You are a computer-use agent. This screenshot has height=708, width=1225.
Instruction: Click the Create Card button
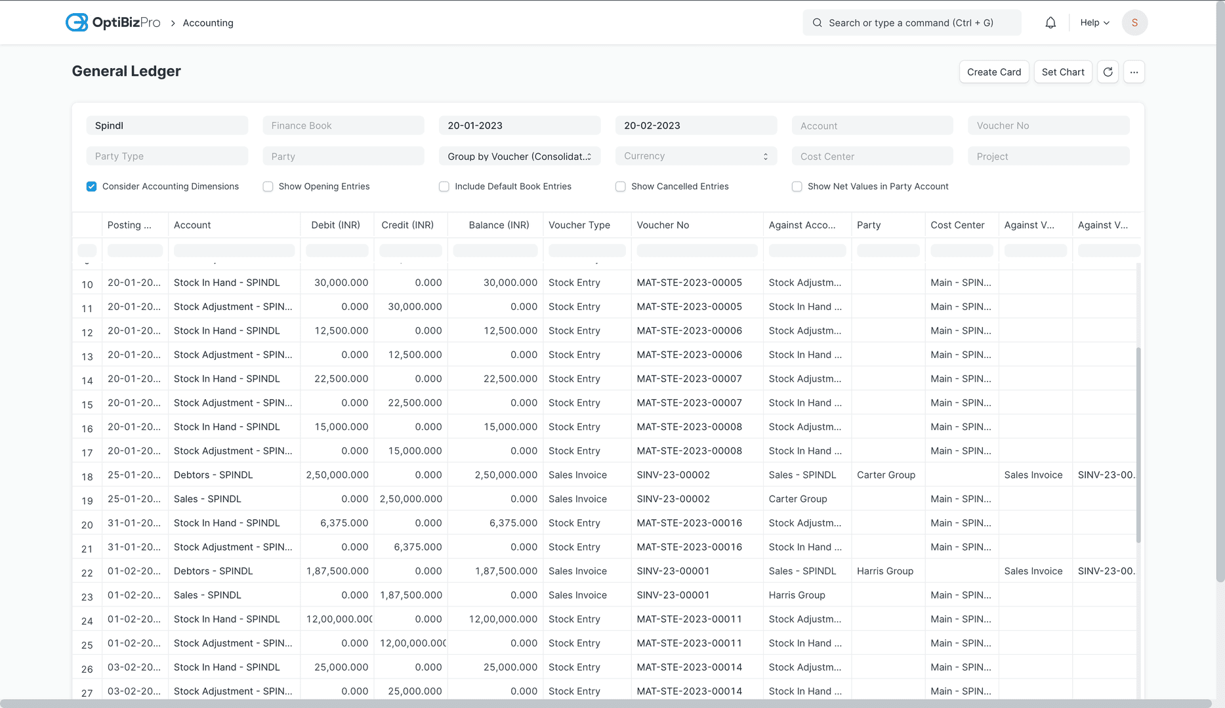coord(993,71)
